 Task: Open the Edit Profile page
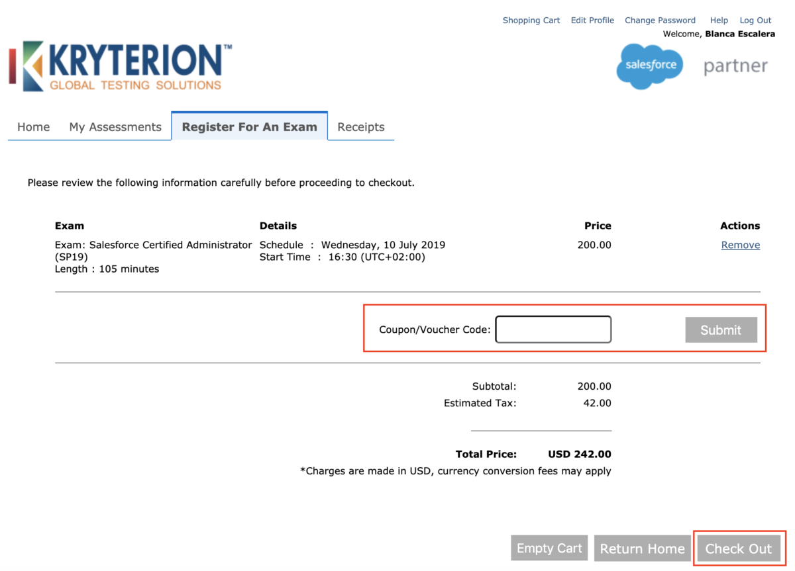[x=592, y=20]
